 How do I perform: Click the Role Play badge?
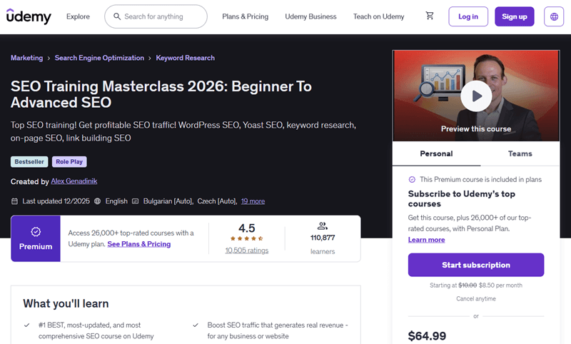point(69,161)
